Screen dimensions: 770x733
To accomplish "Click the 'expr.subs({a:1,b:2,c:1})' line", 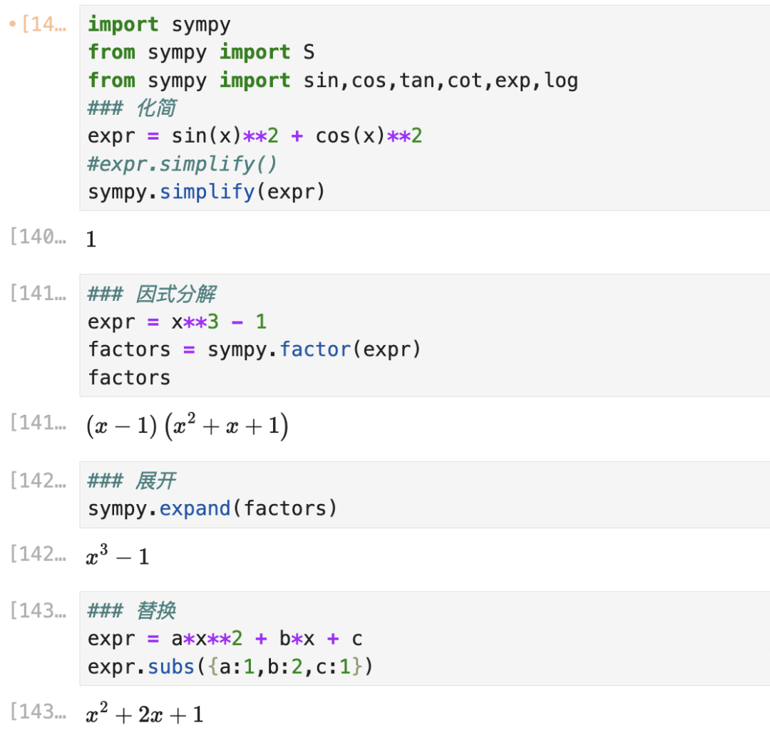I will [231, 667].
